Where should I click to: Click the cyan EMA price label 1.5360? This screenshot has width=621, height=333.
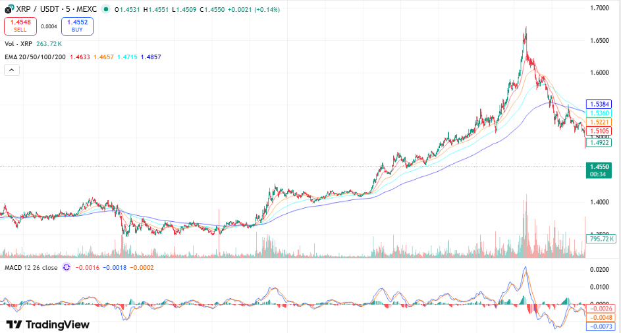(599, 113)
